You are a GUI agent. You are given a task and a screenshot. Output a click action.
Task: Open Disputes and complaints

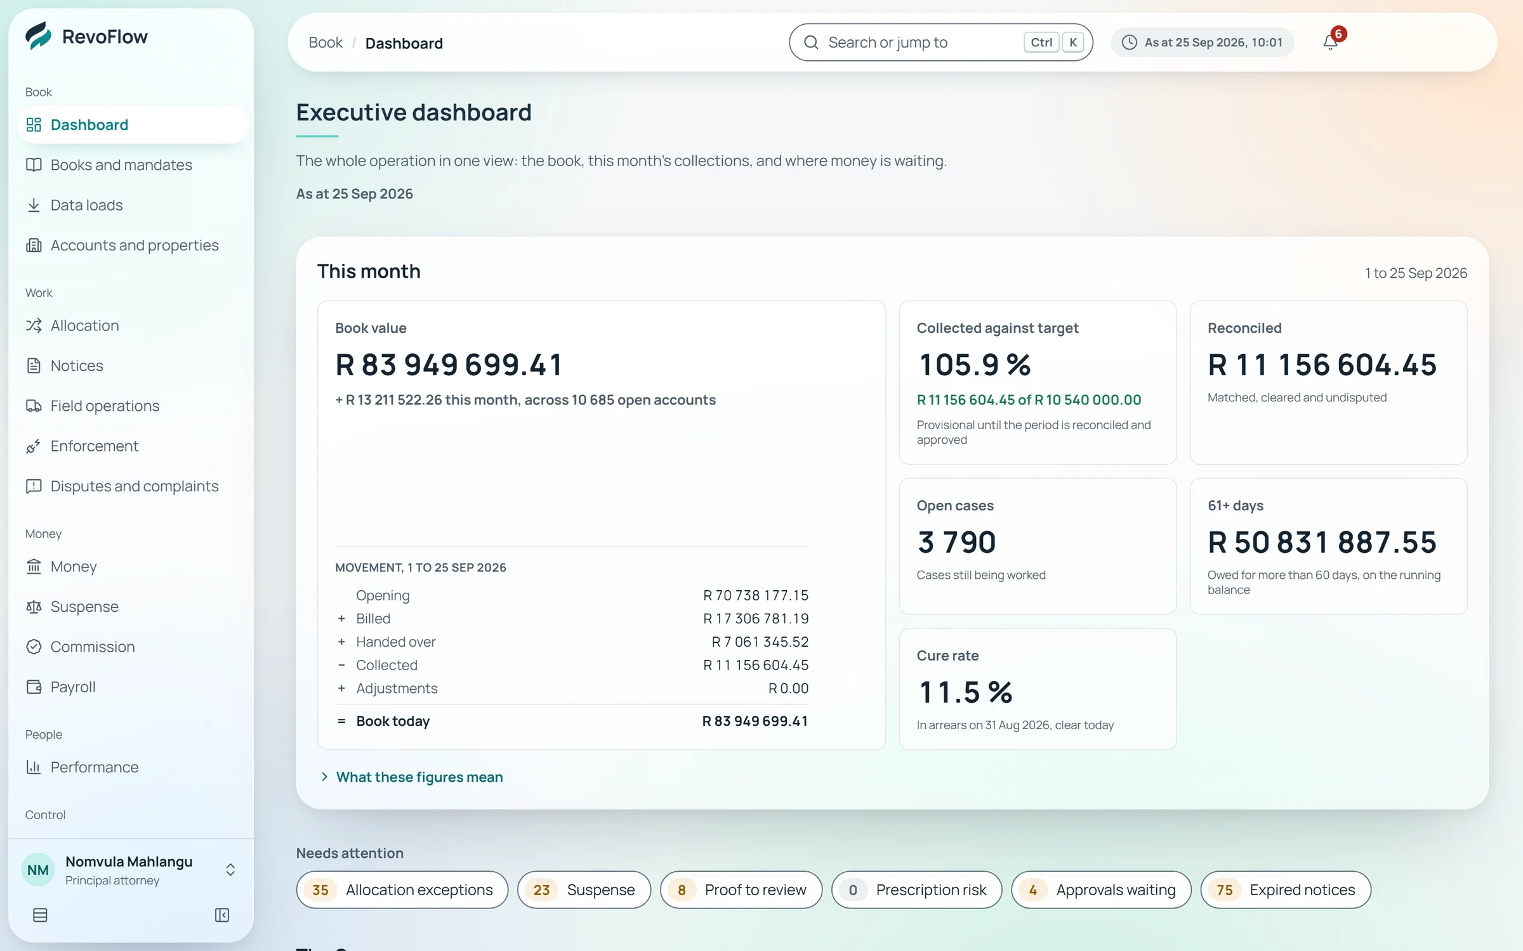(133, 486)
